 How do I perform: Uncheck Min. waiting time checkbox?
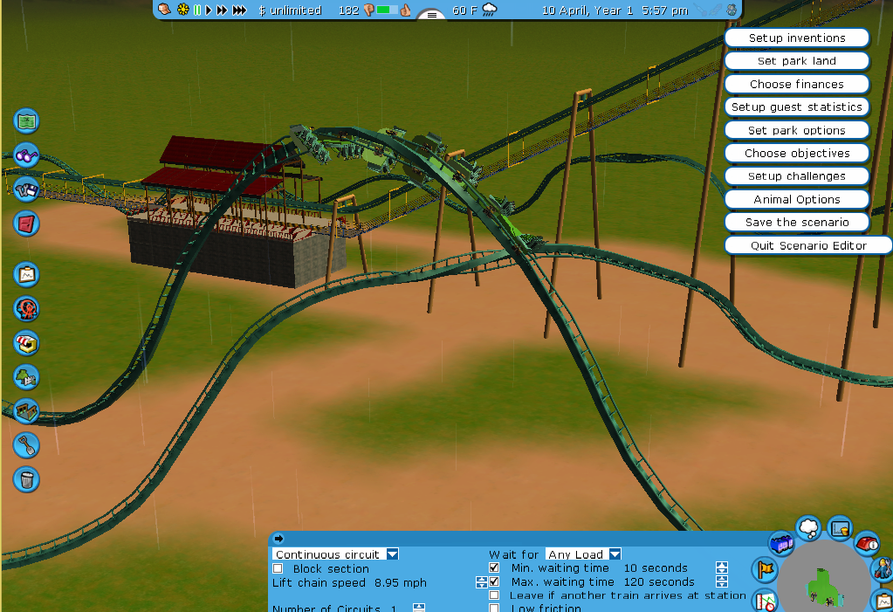(x=495, y=568)
